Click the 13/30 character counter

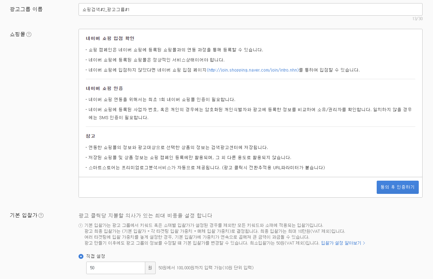pyautogui.click(x=417, y=19)
